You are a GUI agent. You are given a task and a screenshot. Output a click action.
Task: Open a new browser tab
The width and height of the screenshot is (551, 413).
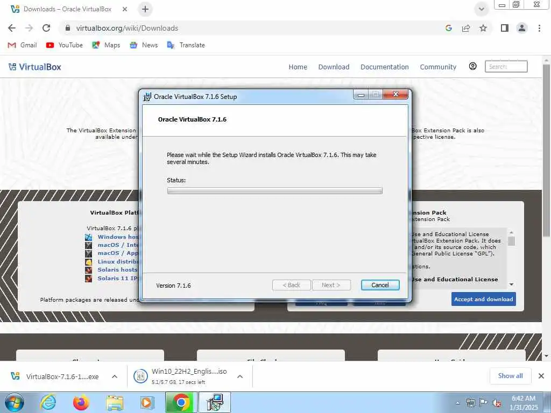pyautogui.click(x=145, y=9)
